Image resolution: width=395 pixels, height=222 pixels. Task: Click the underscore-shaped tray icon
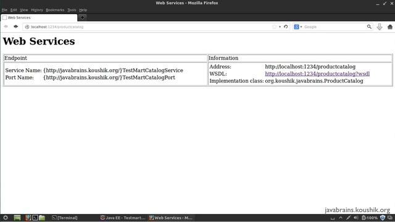333,218
